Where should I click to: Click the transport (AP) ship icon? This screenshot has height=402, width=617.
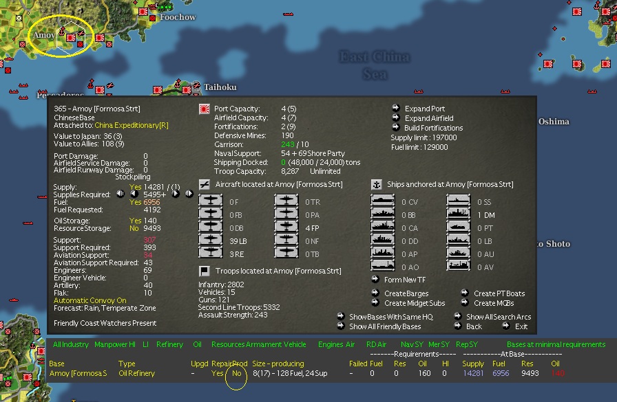point(382,252)
